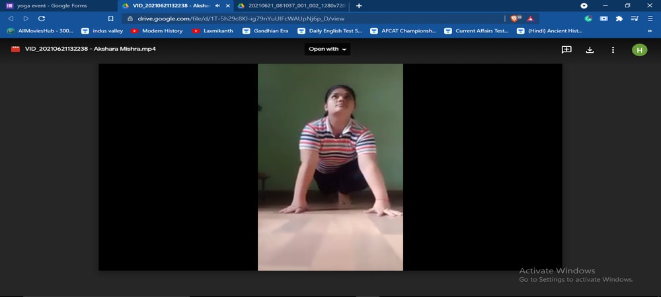The height and width of the screenshot is (297, 661).
Task: Click the Brave Rewards triangle icon
Action: [530, 18]
